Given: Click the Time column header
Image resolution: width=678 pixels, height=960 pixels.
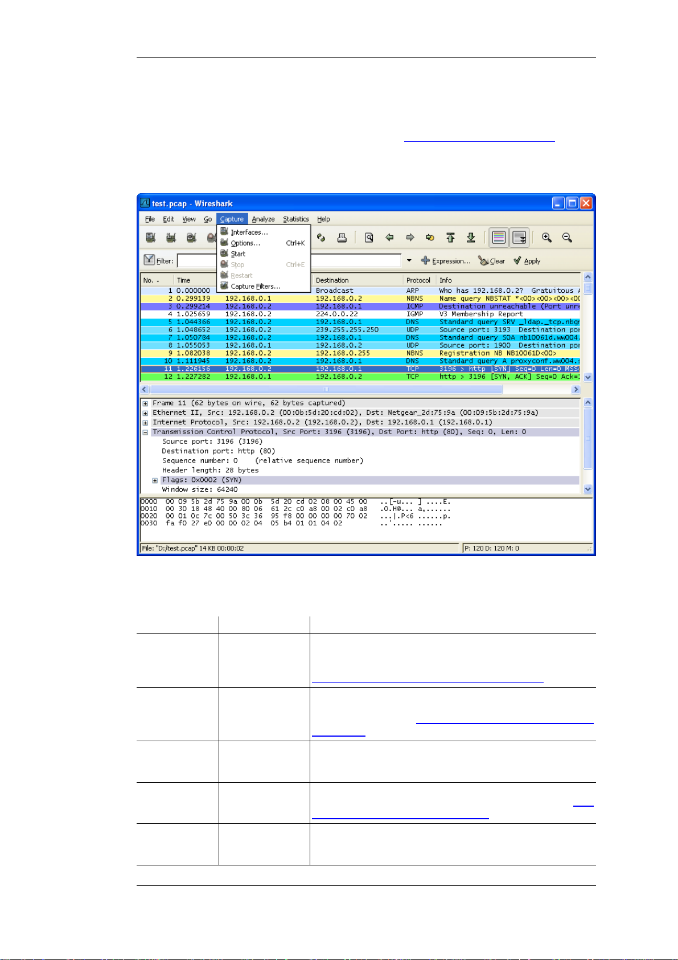Looking at the screenshot, I should point(195,280).
